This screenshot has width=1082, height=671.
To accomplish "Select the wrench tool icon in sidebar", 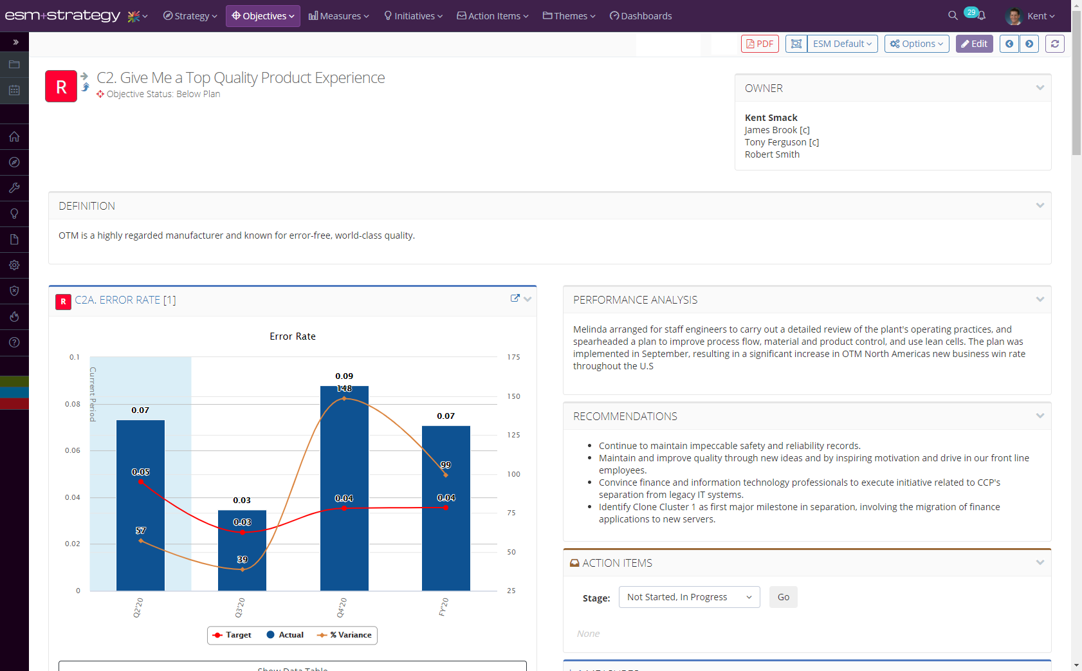I will (x=14, y=188).
